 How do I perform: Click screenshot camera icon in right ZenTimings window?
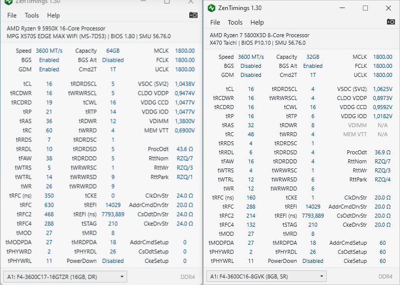(391, 22)
